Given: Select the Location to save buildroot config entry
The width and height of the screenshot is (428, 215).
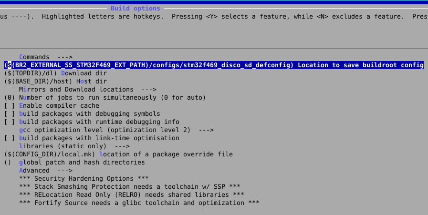Looking at the screenshot, I should [x=213, y=65].
